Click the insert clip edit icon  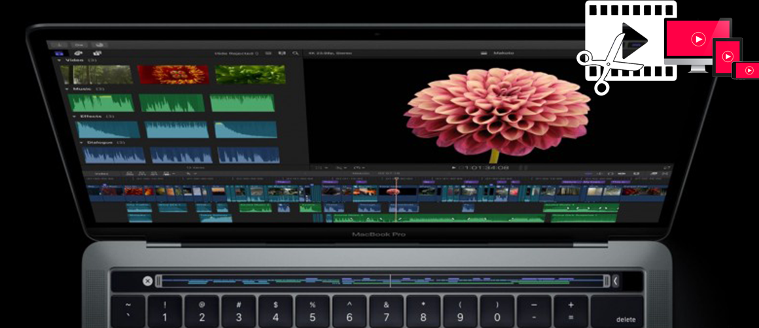143,173
